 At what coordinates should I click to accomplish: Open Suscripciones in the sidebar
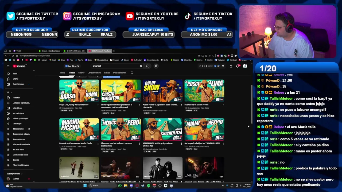coord(19,84)
